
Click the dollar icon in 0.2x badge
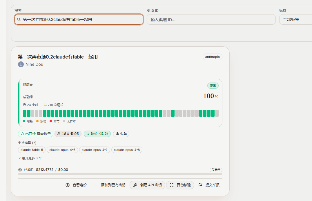(117, 134)
